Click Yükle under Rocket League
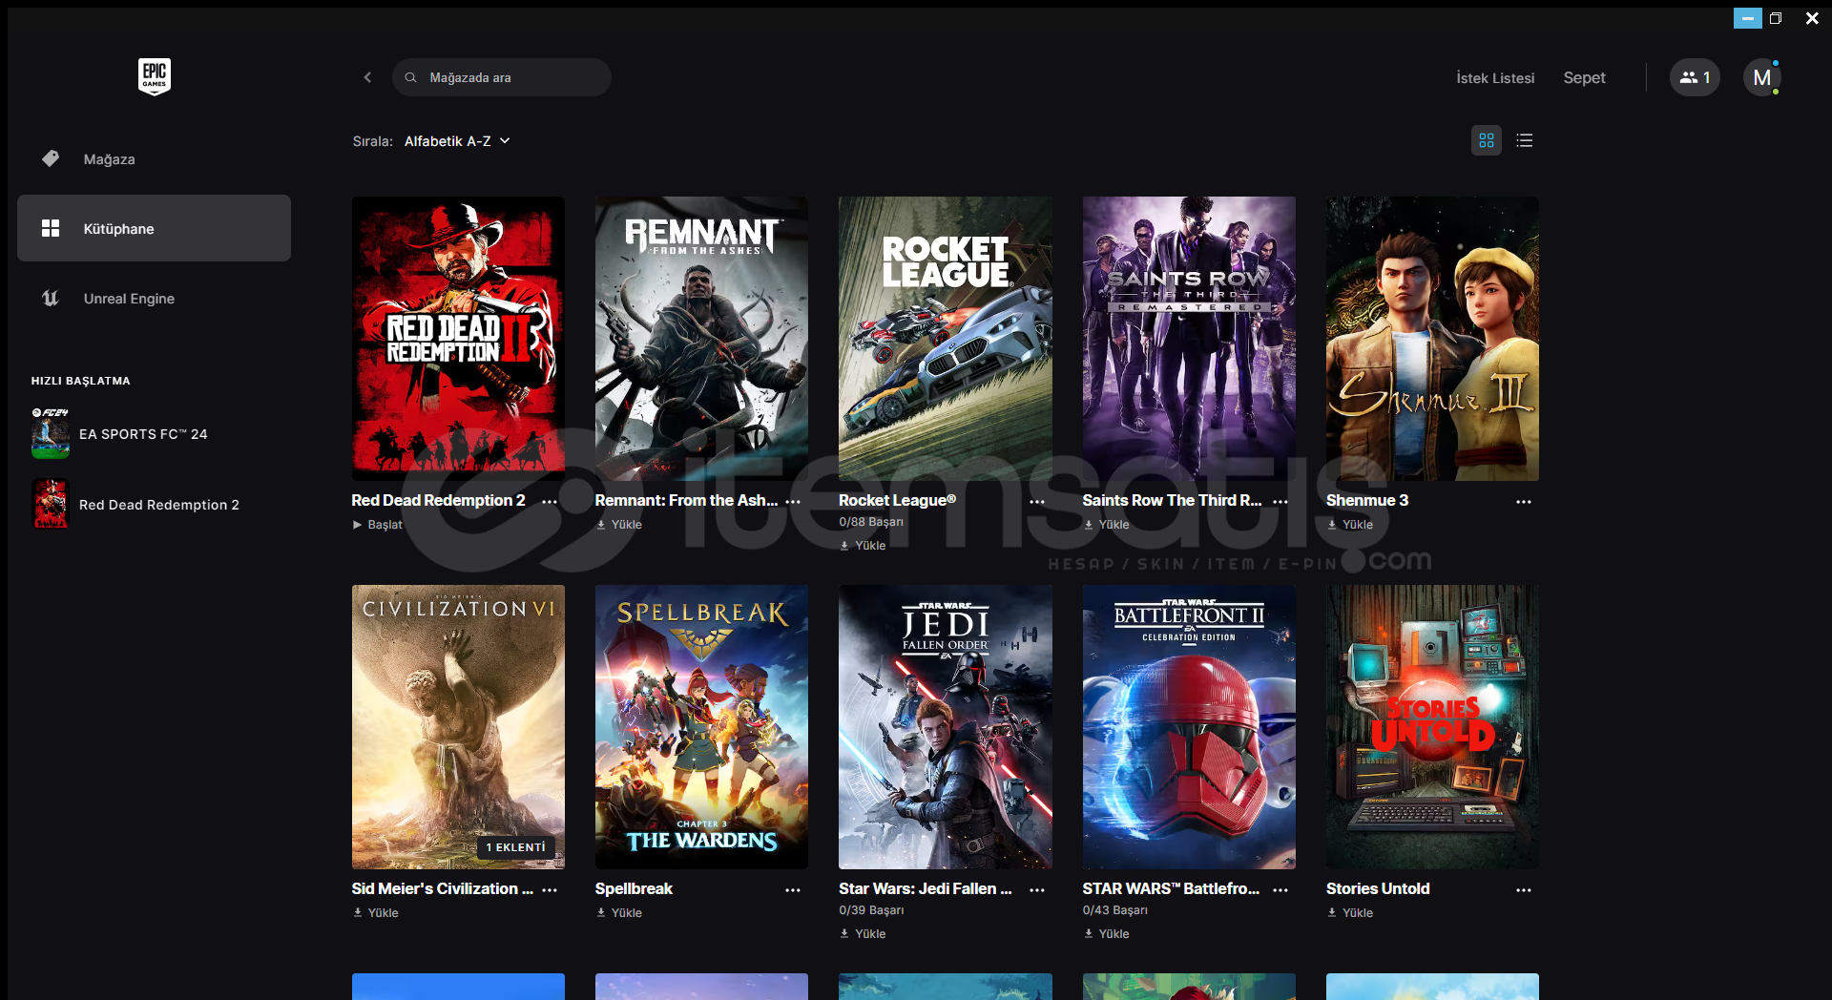Image resolution: width=1832 pixels, height=1000 pixels. [x=863, y=546]
